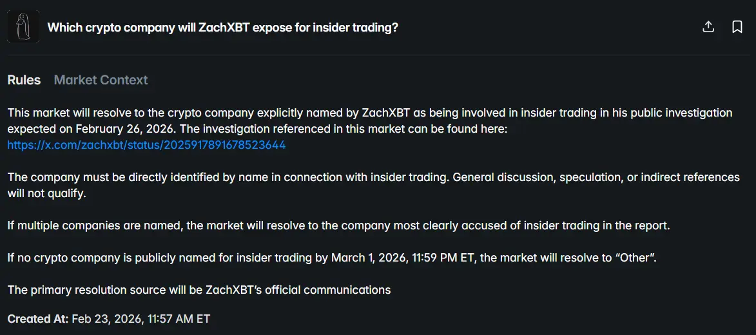Image resolution: width=756 pixels, height=335 pixels.
Task: Switch to the Market Context tab
Action: tap(101, 80)
